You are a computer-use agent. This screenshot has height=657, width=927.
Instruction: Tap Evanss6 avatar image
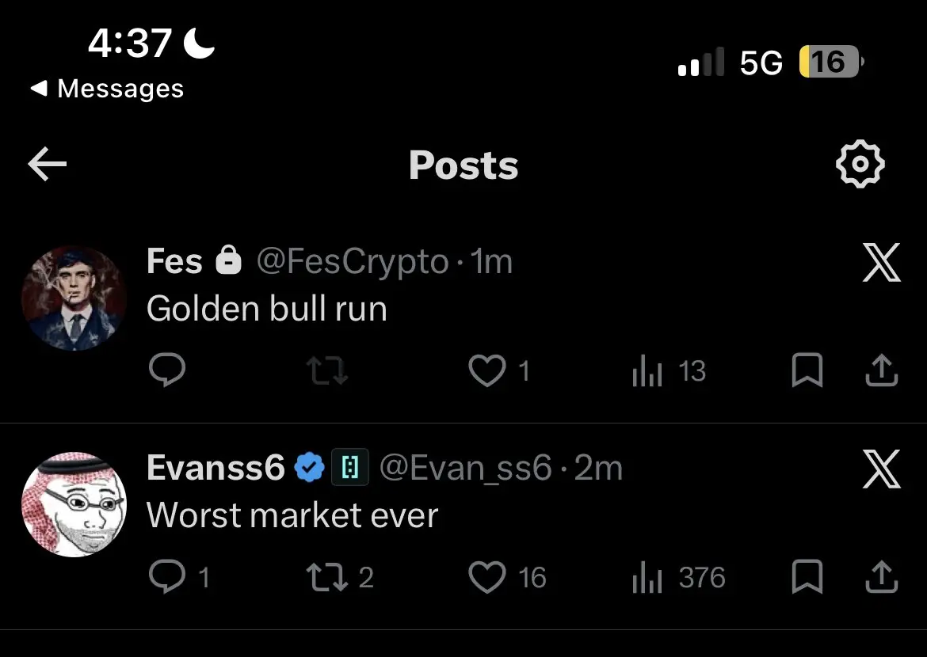tap(74, 504)
